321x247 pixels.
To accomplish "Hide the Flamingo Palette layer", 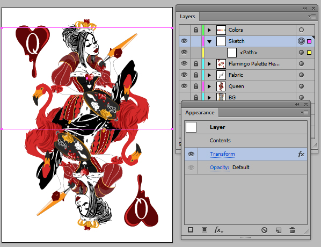I will pyautogui.click(x=184, y=63).
